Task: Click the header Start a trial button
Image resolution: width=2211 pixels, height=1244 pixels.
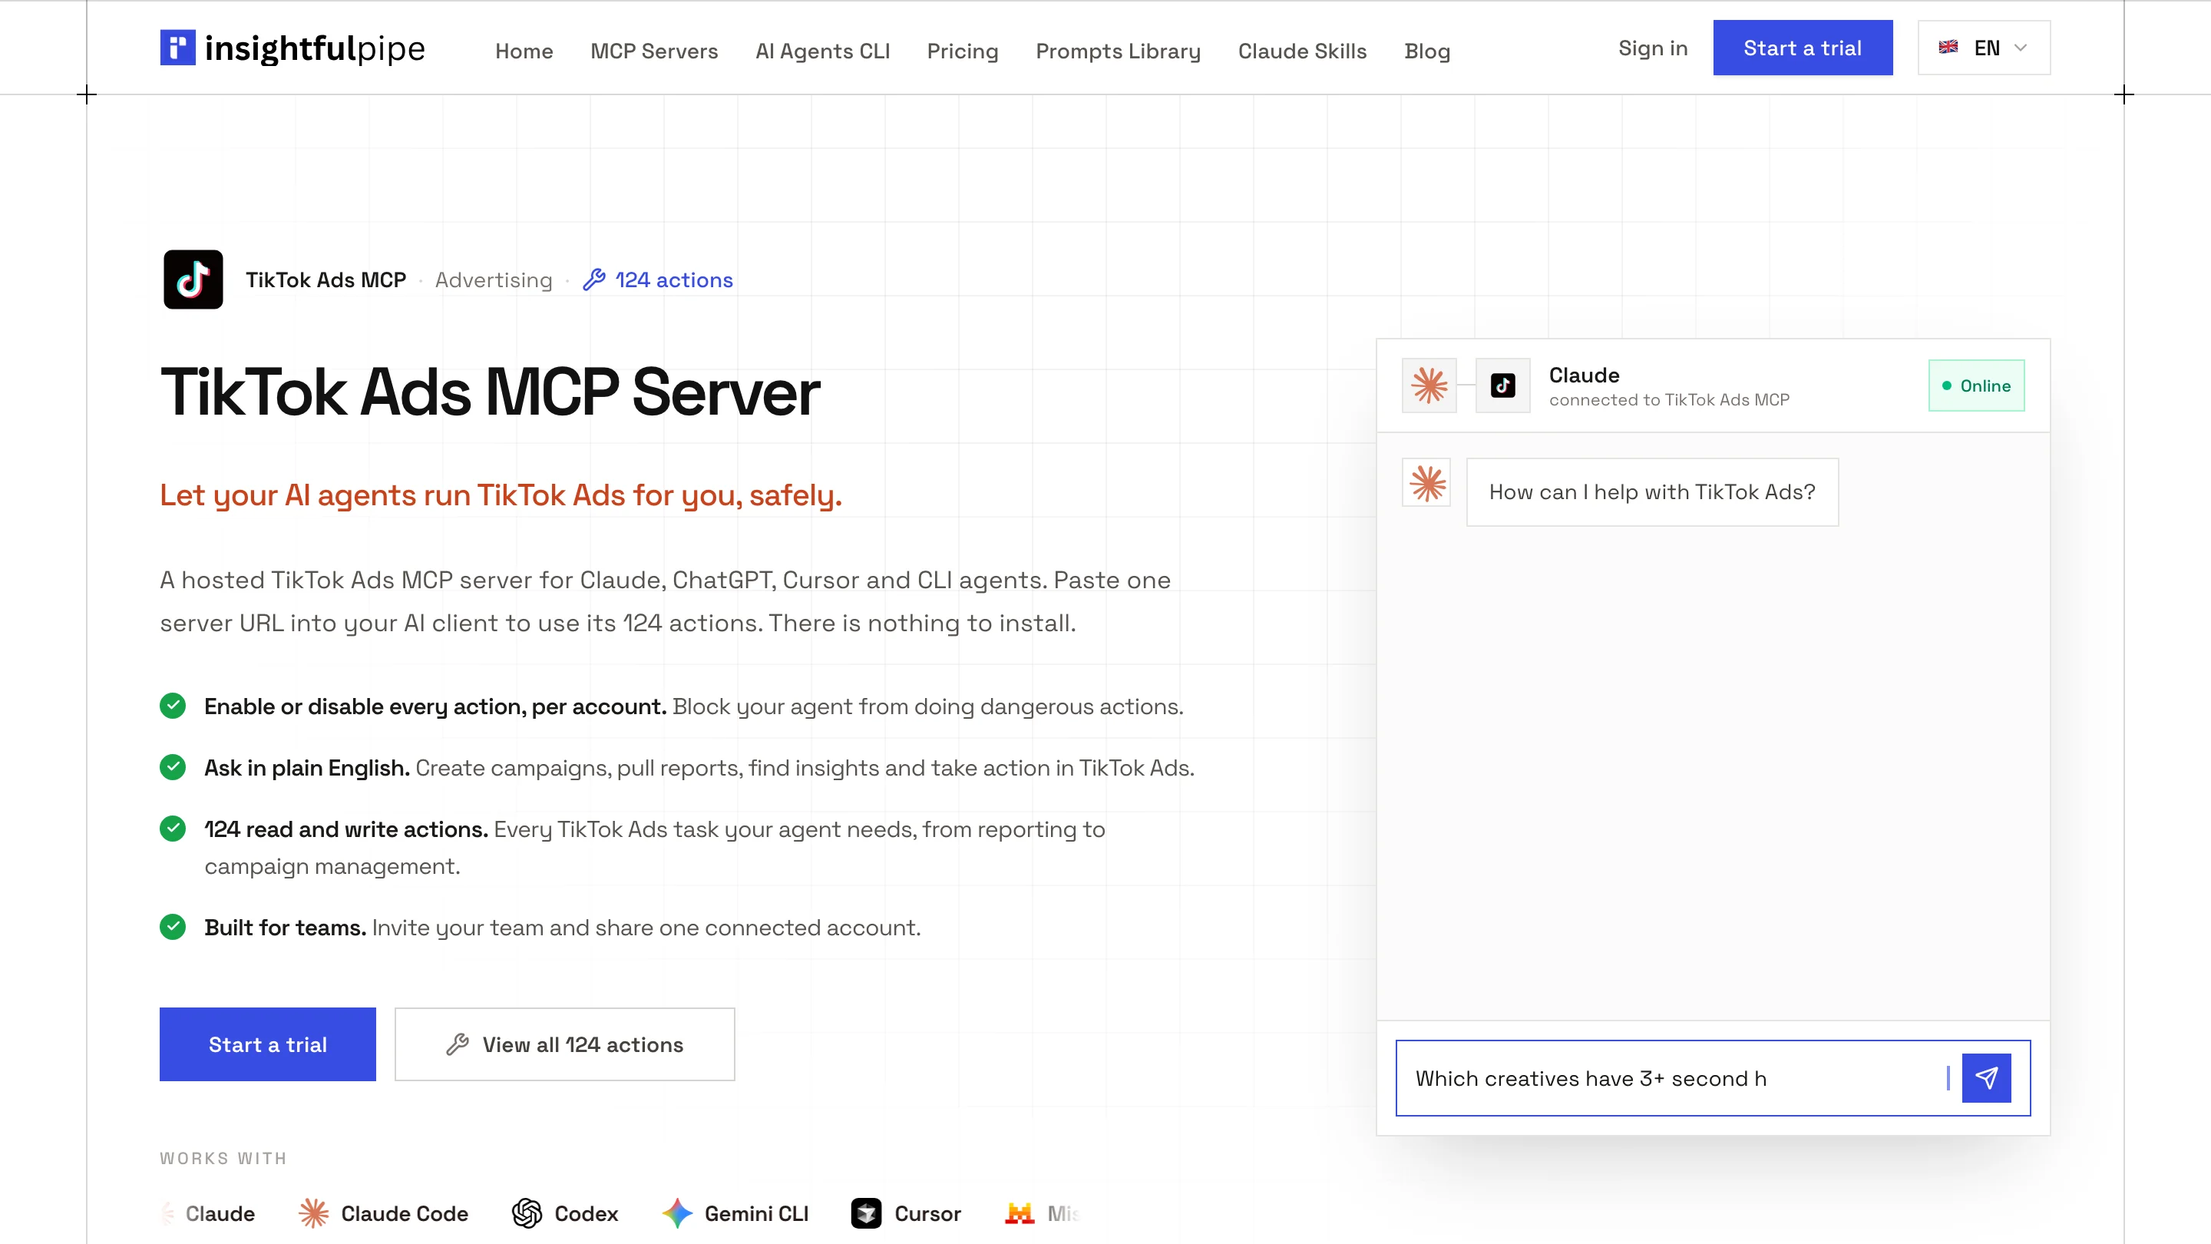Action: click(x=1803, y=47)
